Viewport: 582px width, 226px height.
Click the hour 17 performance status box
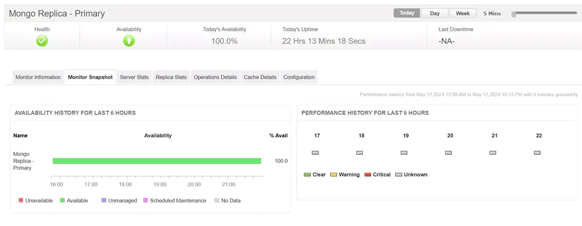tap(315, 153)
